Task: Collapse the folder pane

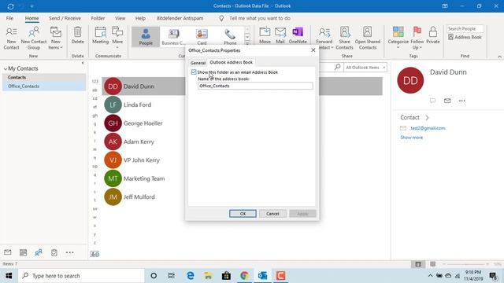Action: [83, 63]
